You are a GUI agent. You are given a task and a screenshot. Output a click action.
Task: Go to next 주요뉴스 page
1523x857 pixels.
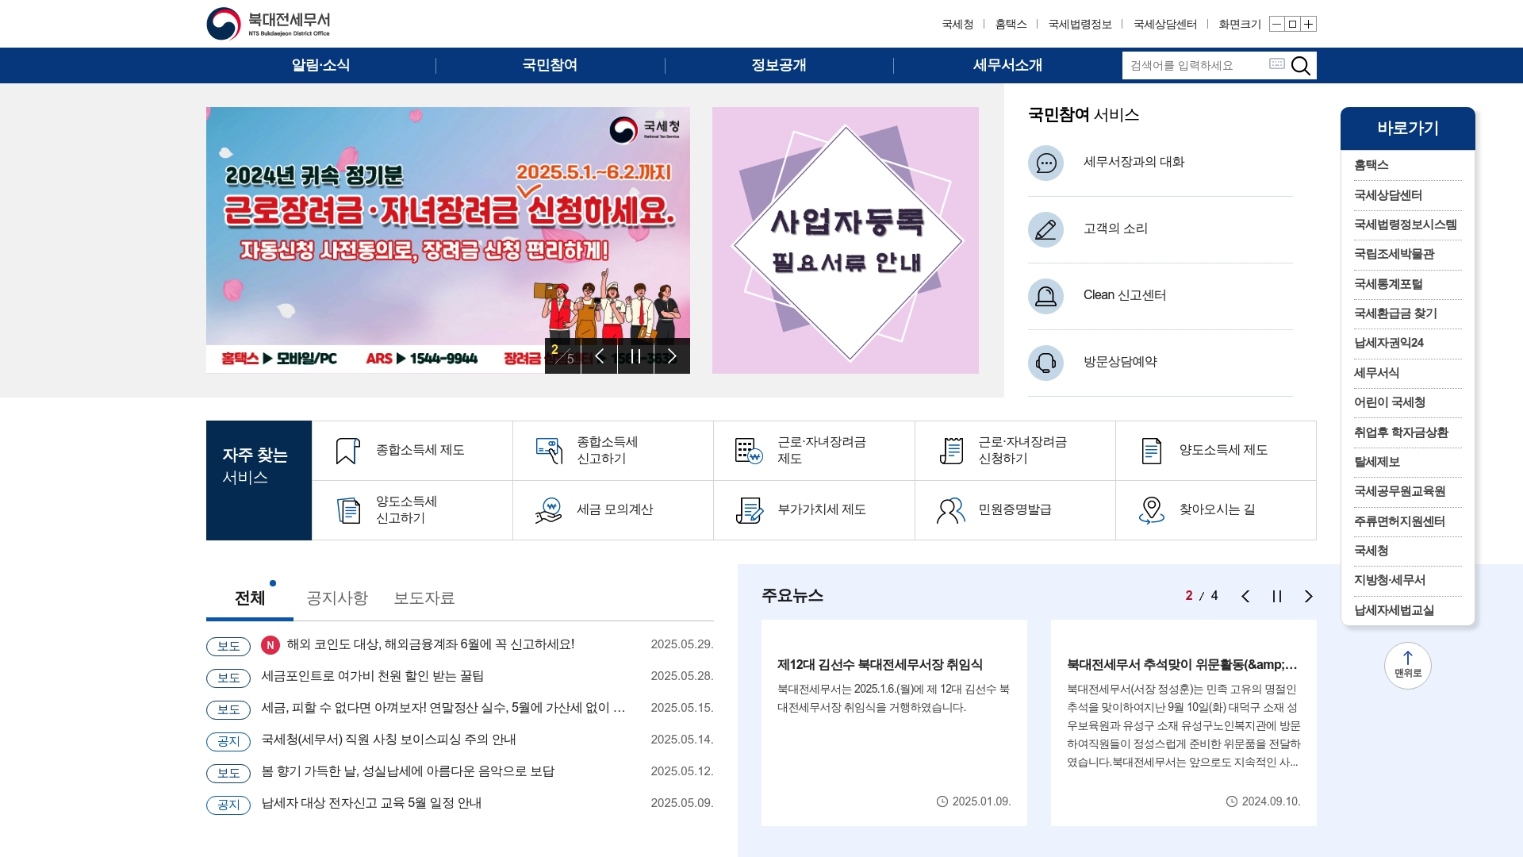click(x=1309, y=596)
